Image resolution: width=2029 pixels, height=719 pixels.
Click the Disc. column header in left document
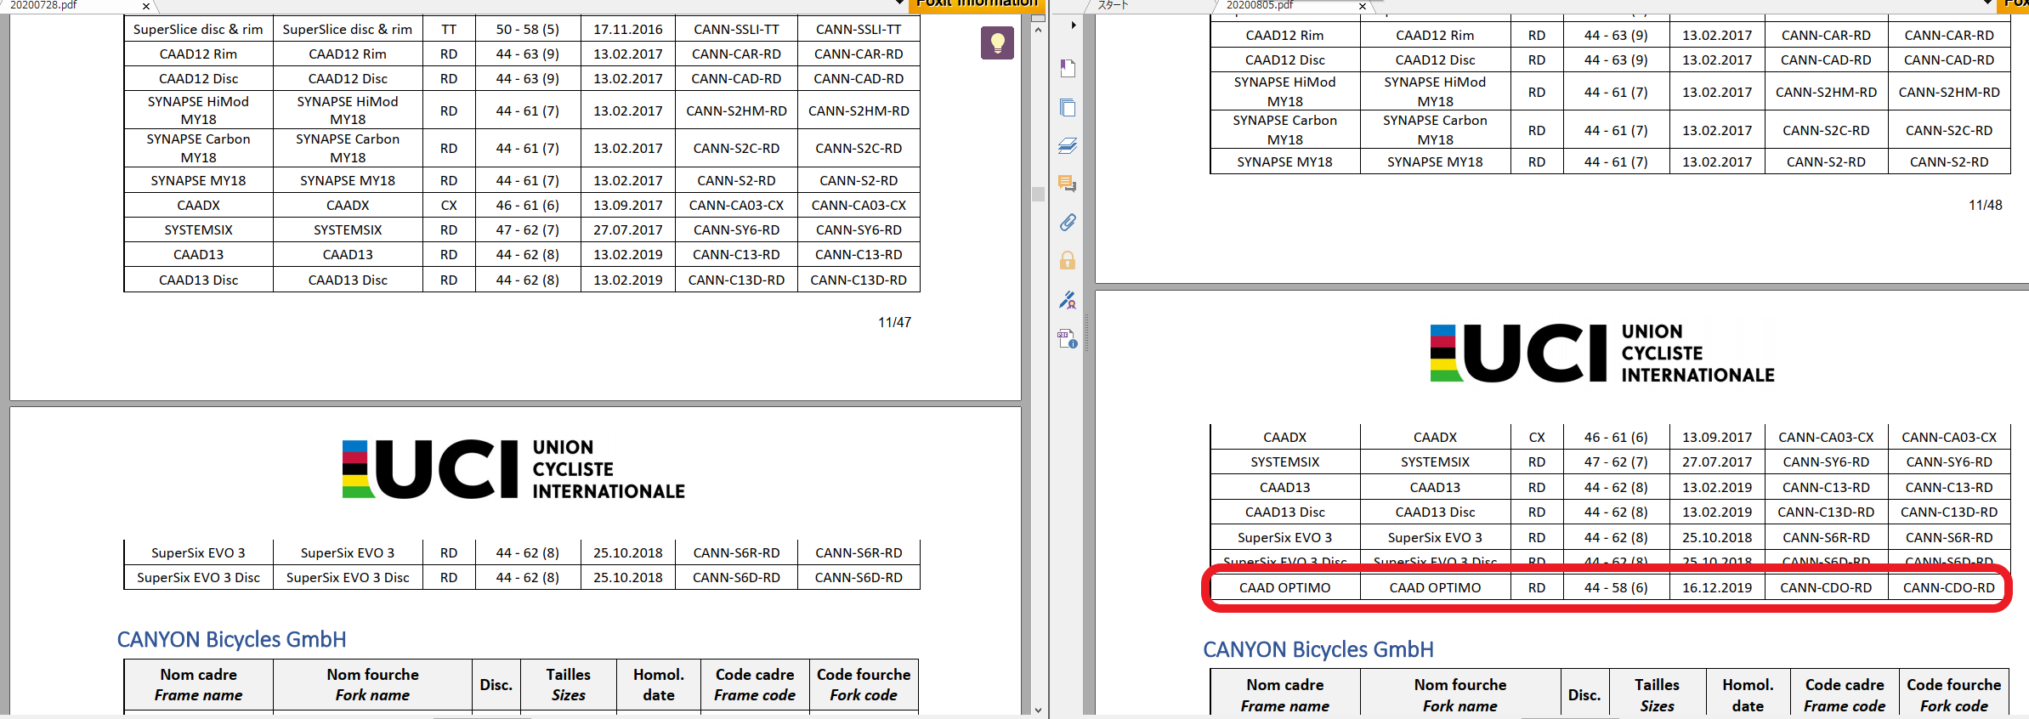496,684
